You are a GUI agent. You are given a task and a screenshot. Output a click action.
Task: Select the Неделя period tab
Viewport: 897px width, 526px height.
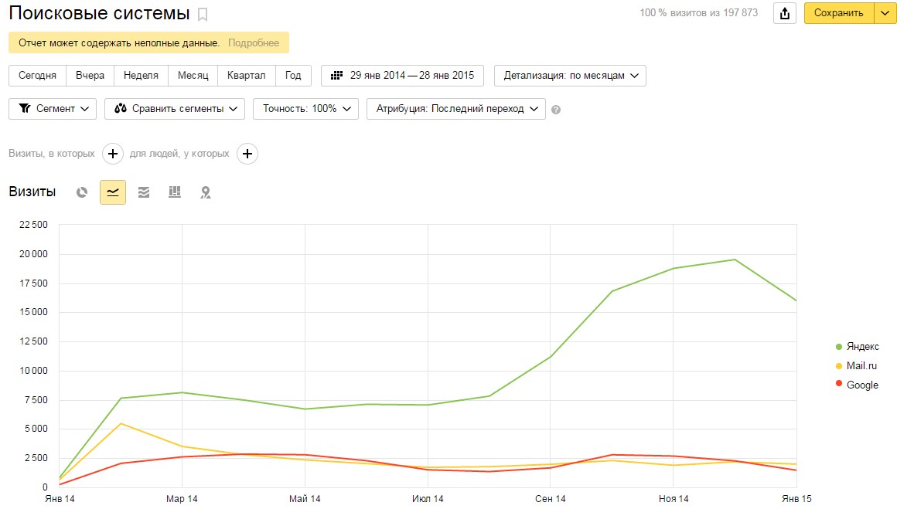[x=141, y=76]
